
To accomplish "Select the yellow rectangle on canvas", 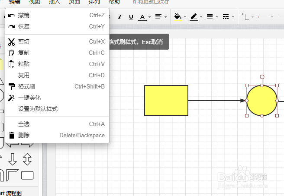I will pyautogui.click(x=166, y=101).
